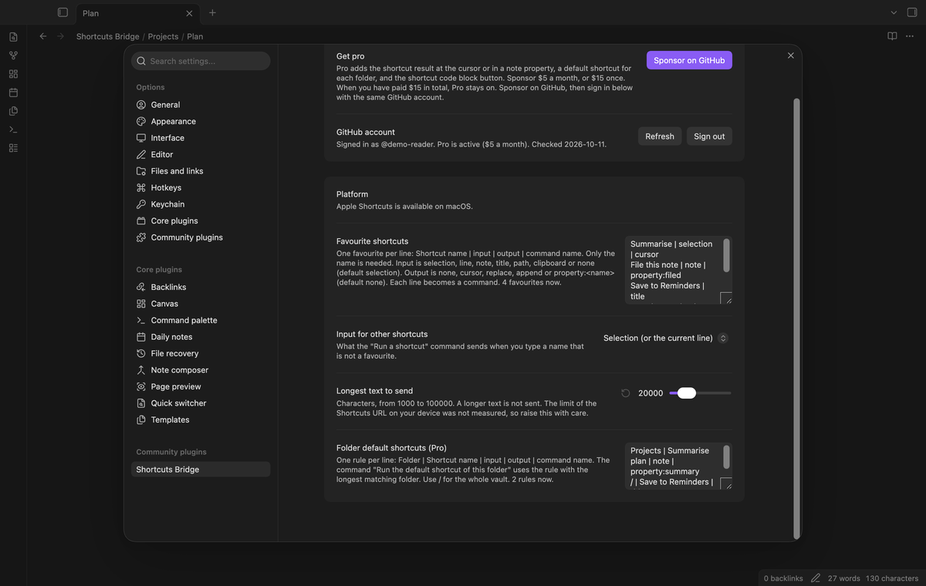Open Interface settings
This screenshot has width=926, height=586.
[x=201, y=138]
